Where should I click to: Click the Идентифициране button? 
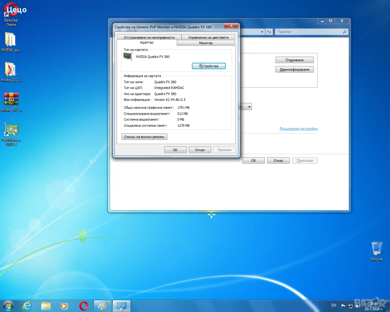294,70
